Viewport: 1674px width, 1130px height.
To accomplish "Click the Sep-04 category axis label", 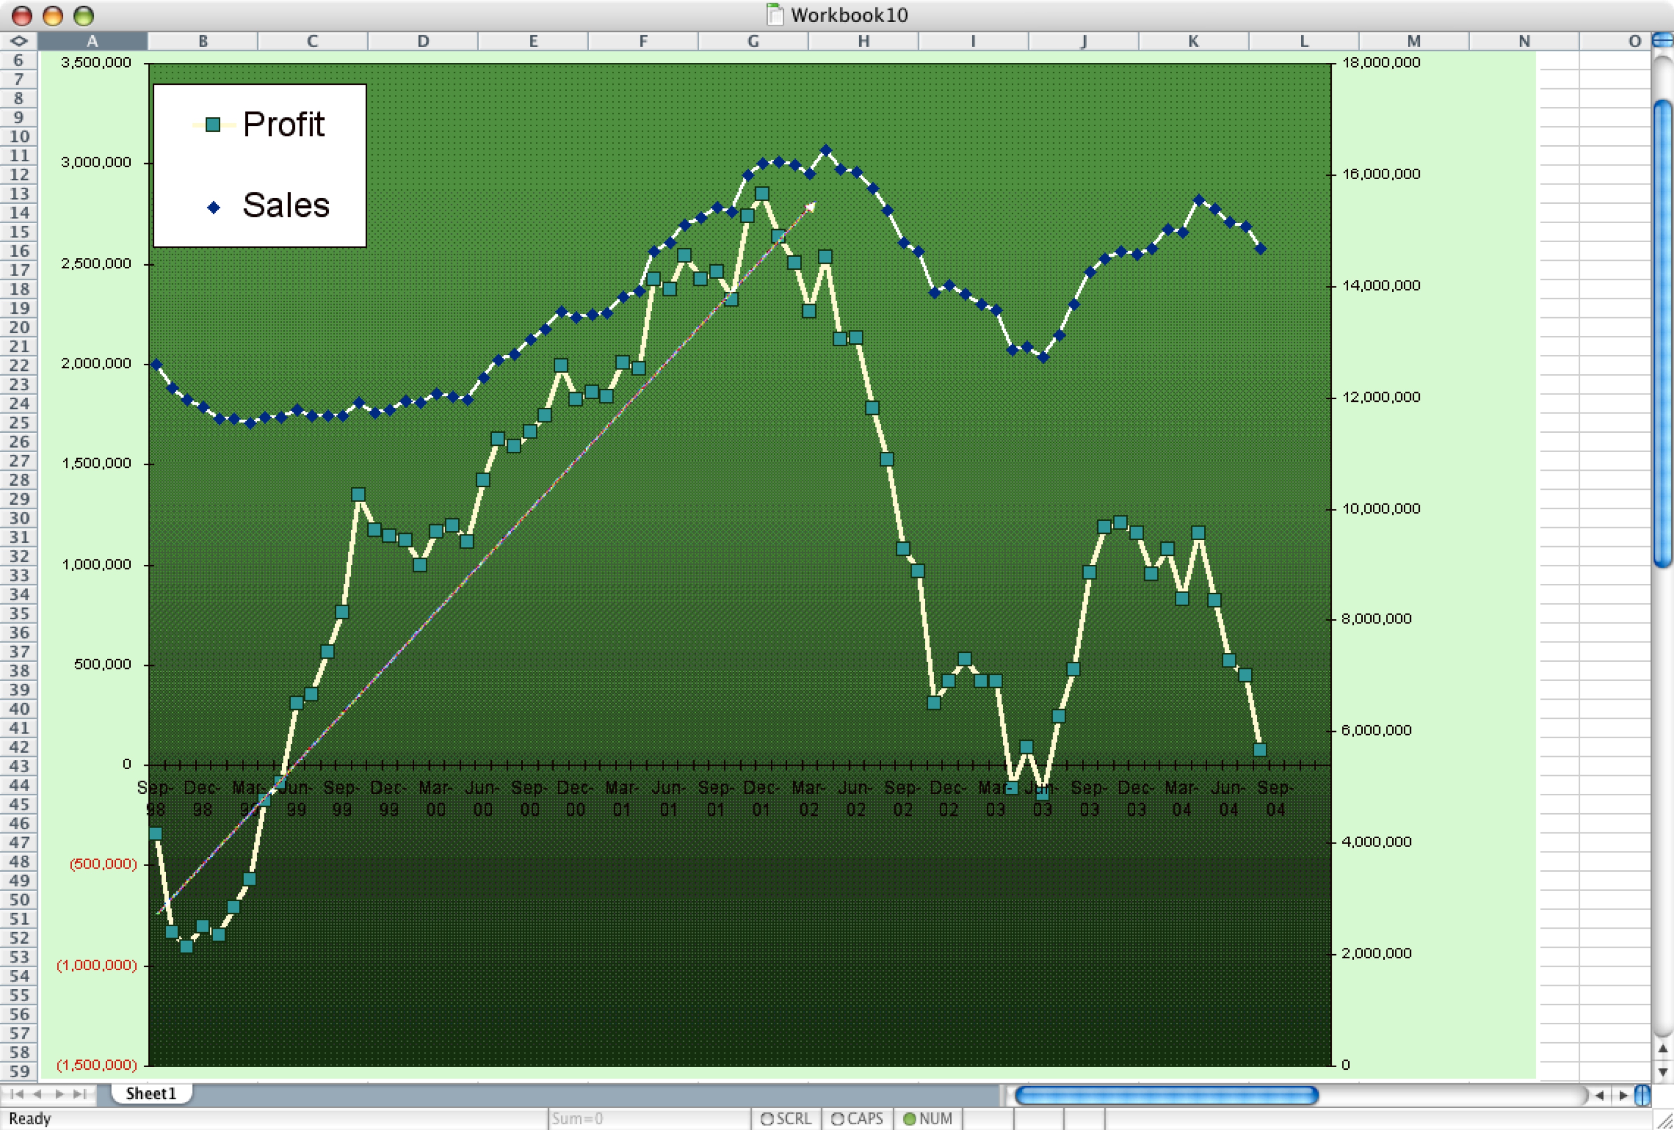I will pyautogui.click(x=1275, y=799).
